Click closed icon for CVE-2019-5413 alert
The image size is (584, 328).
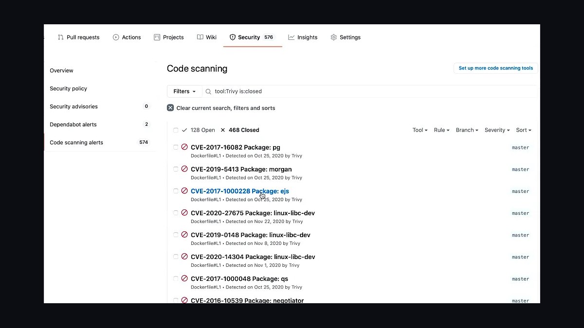(184, 169)
